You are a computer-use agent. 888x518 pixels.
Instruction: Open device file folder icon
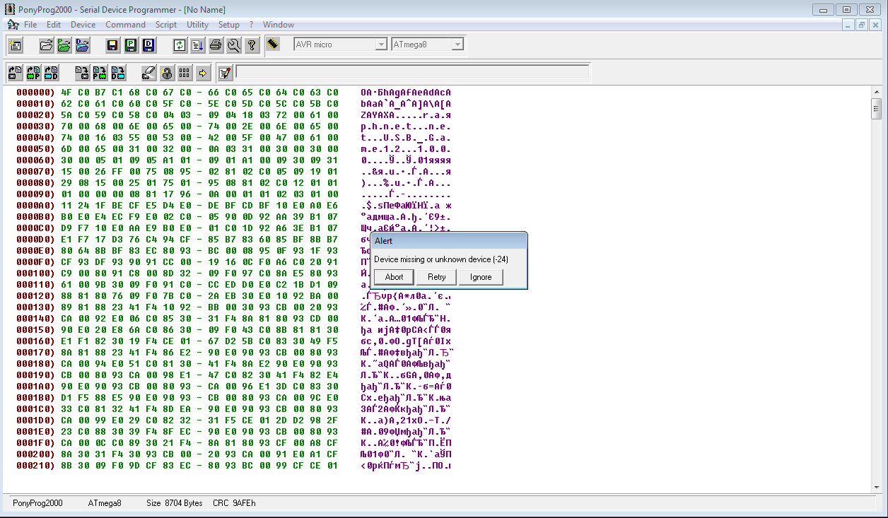point(47,45)
